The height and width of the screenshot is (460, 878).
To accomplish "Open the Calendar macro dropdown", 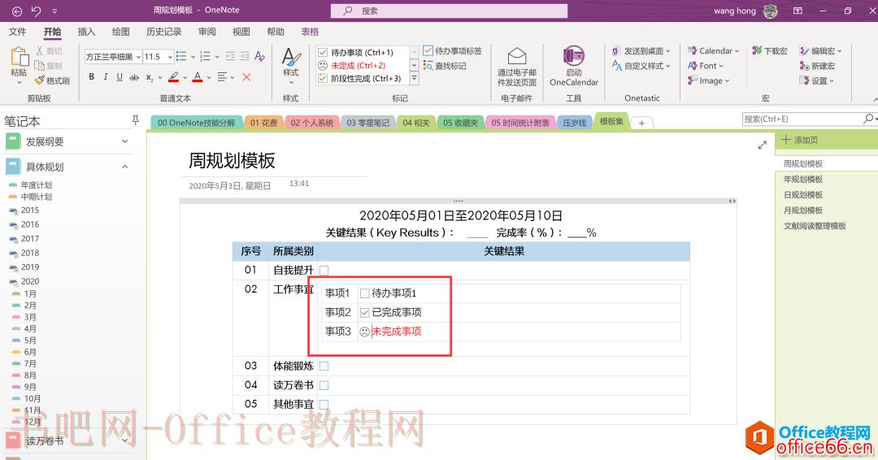I will pos(713,51).
